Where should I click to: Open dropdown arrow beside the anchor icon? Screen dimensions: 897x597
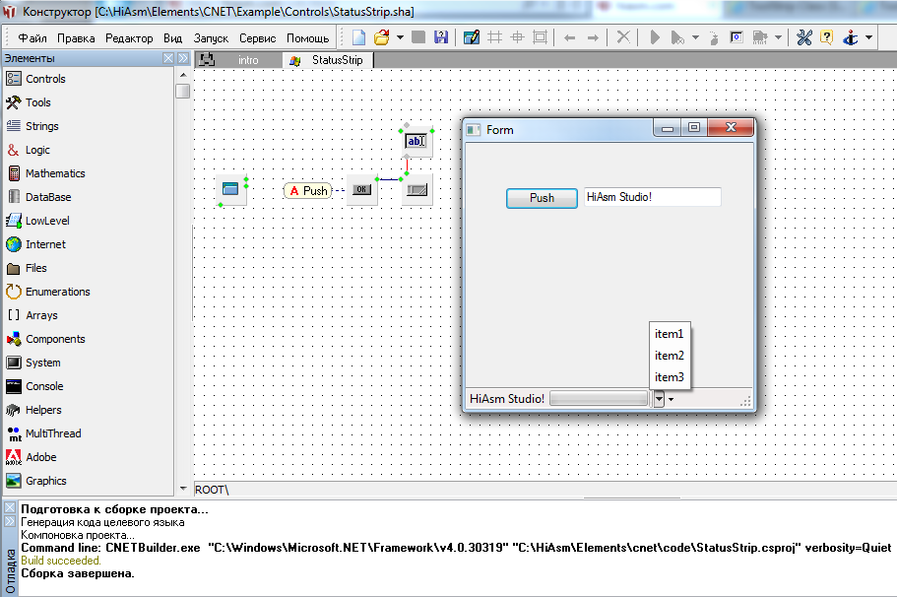[867, 37]
